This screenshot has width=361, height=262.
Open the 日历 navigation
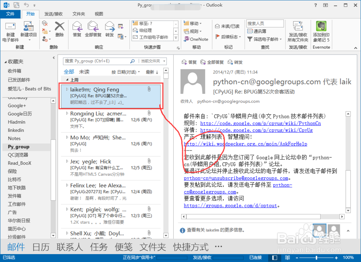(41, 247)
